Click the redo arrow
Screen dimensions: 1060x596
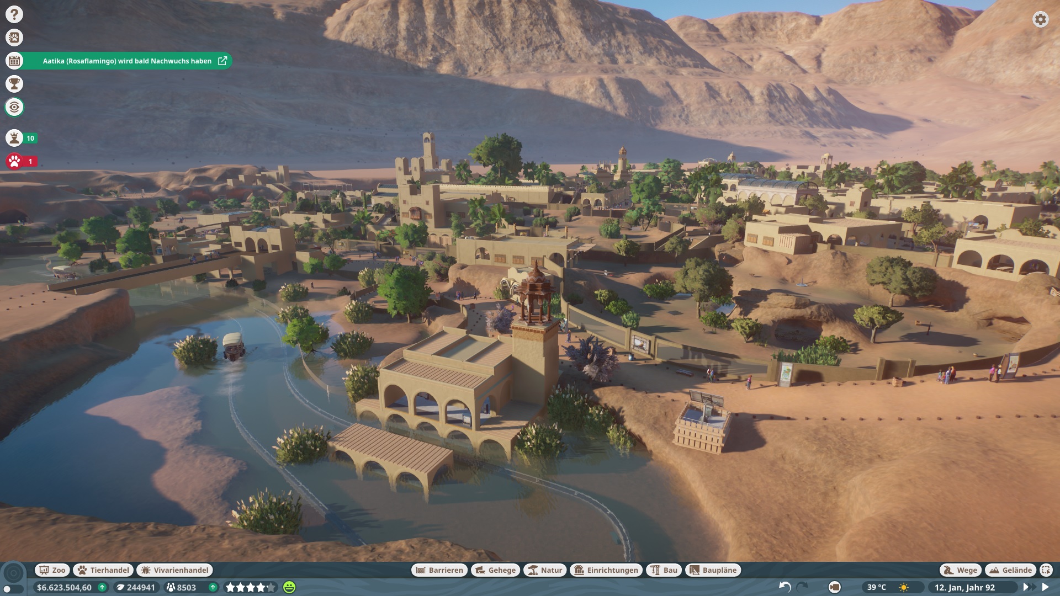pos(803,587)
